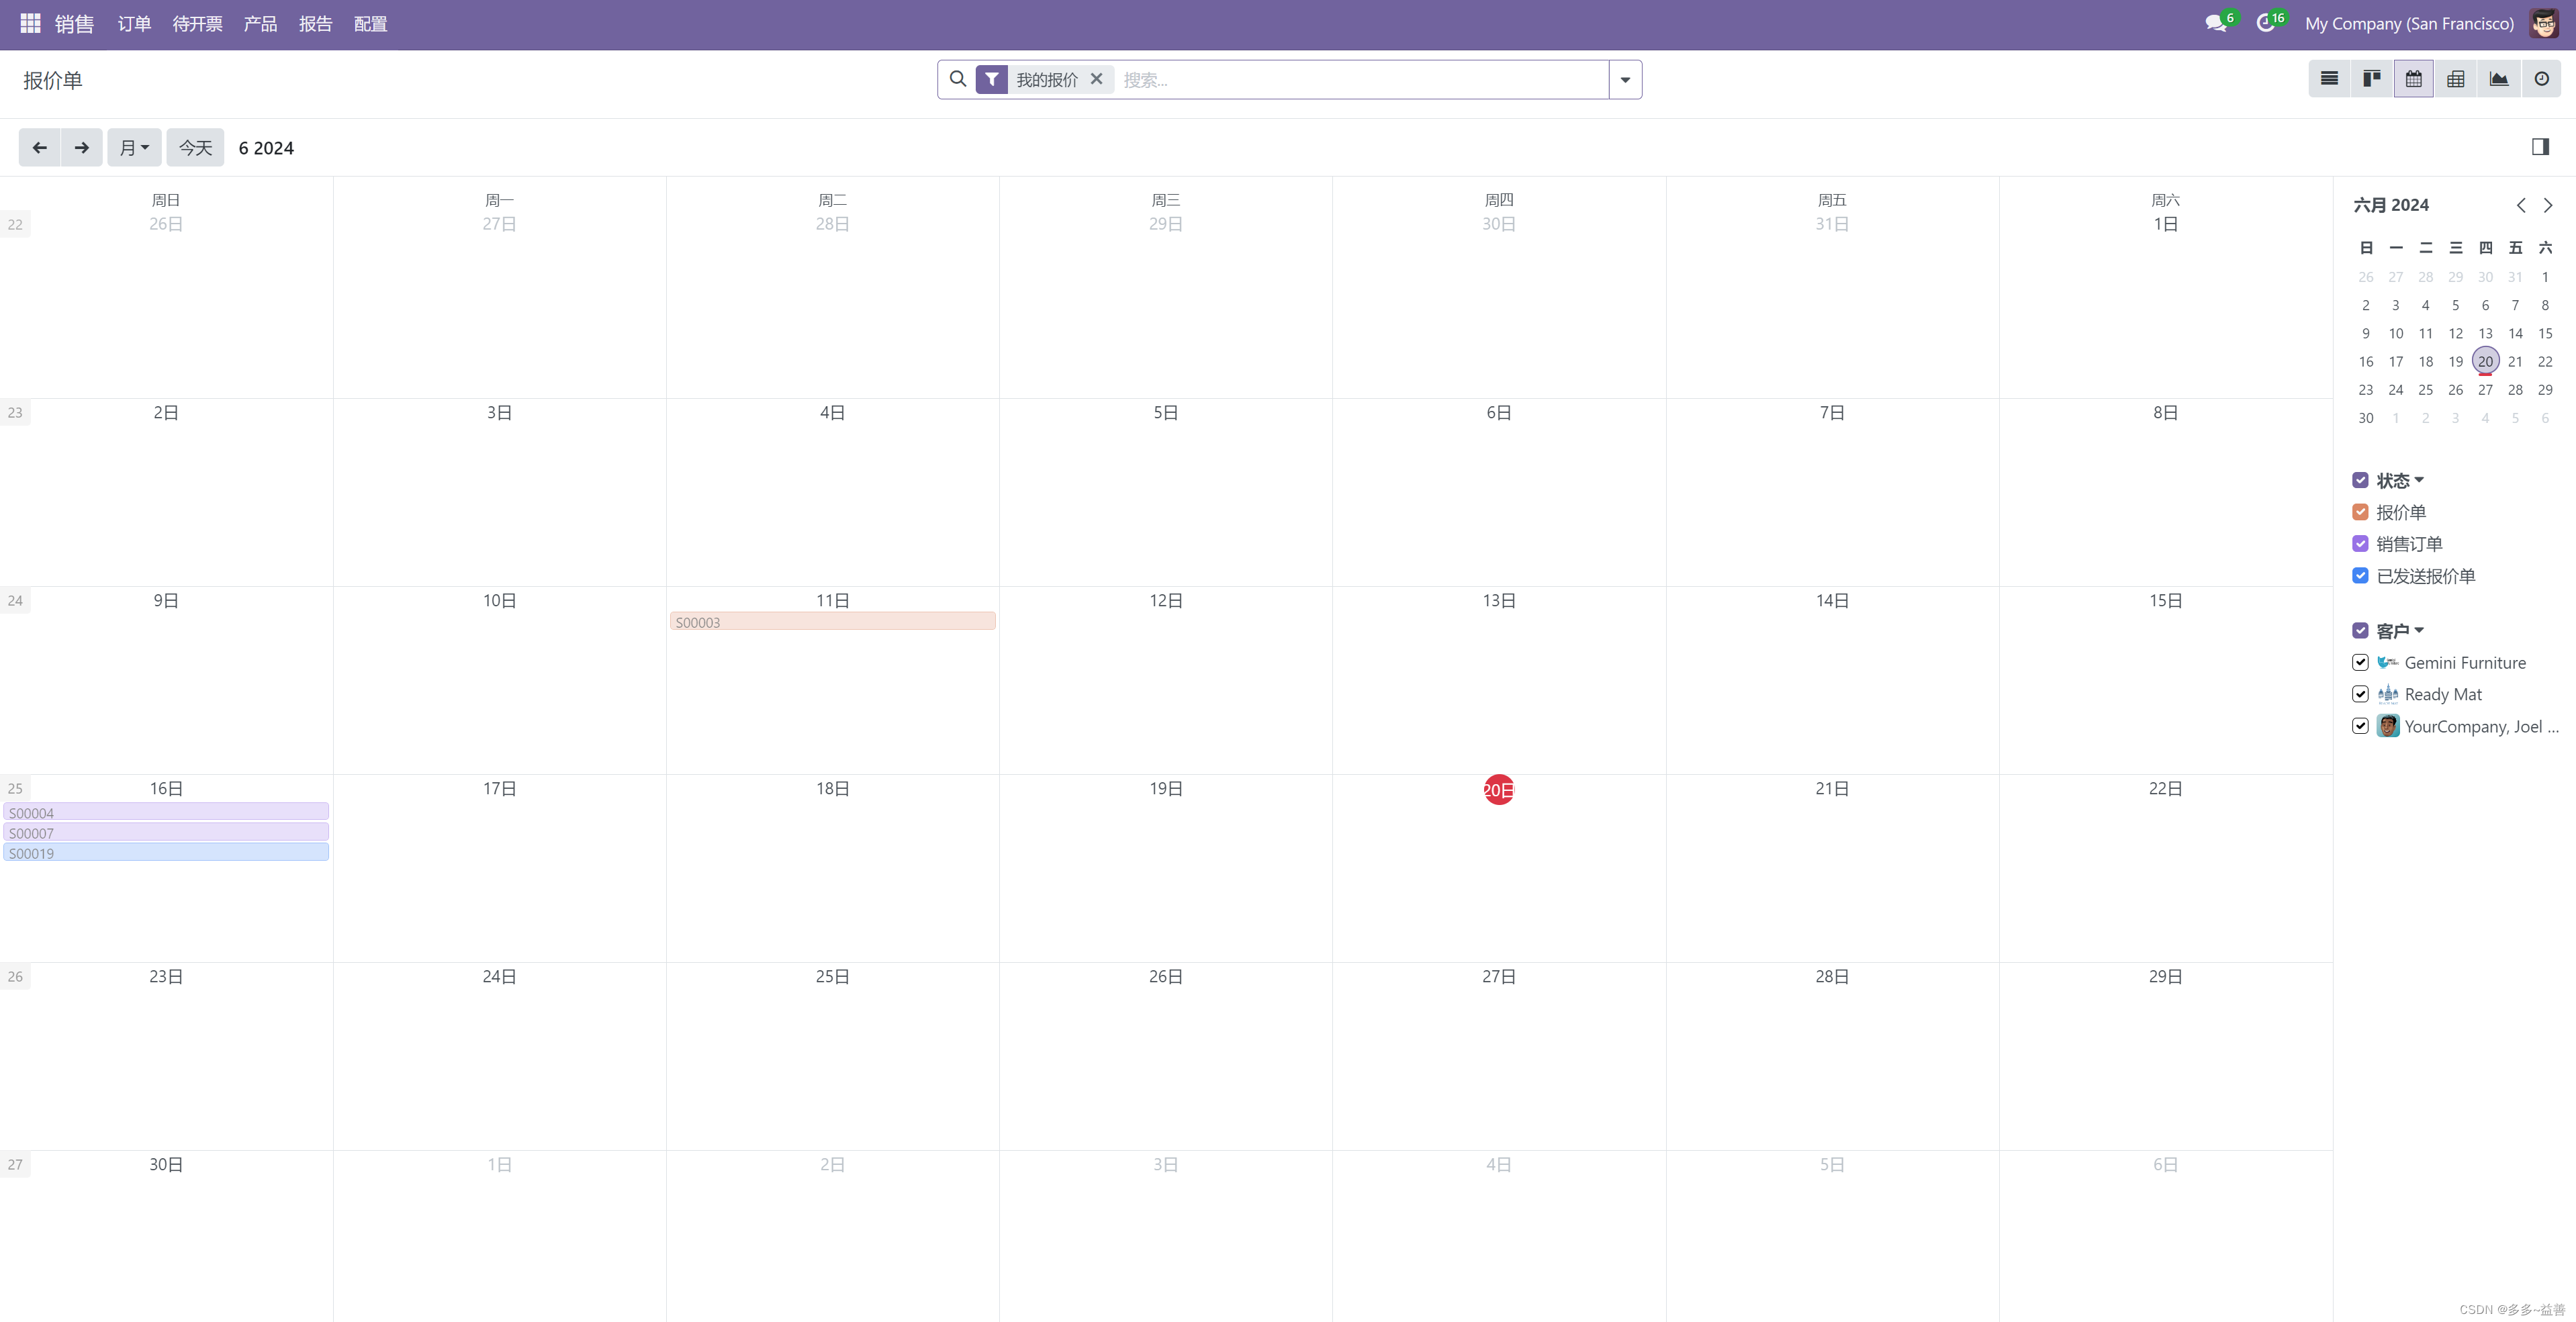Open the activity clock view
Viewport: 2576px width, 1322px height.
click(2541, 79)
